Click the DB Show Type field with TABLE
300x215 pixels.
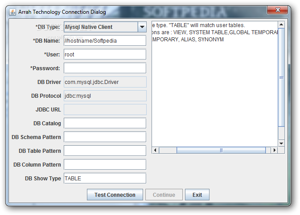tap(105, 178)
